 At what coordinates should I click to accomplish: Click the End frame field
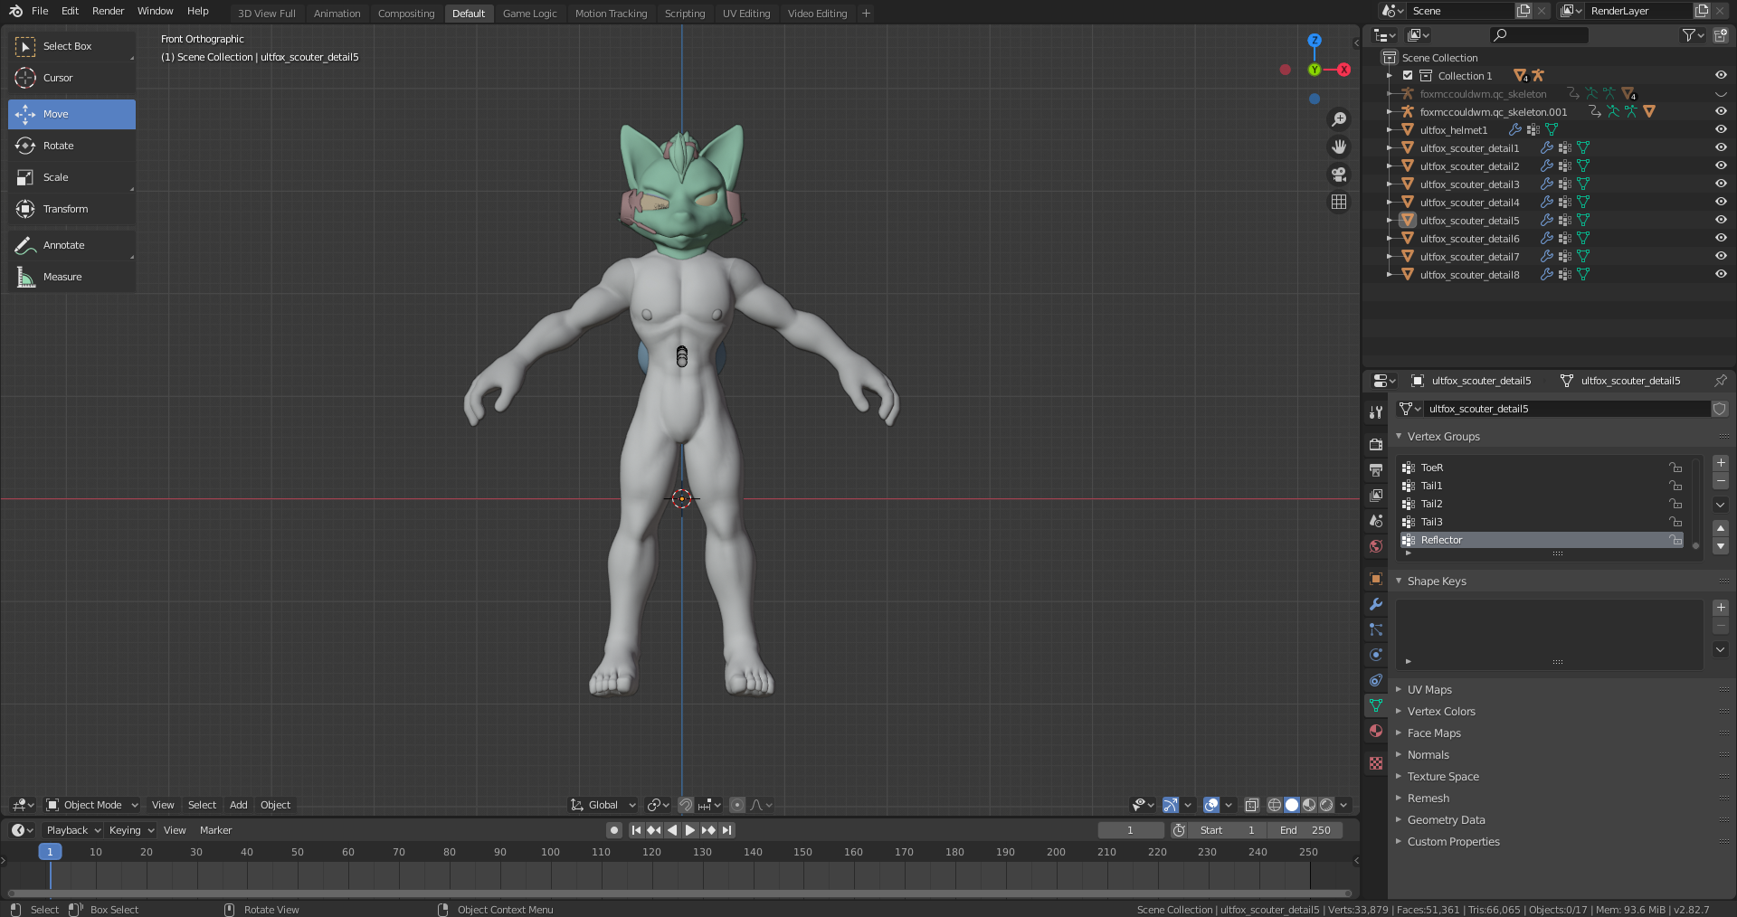1305,830
